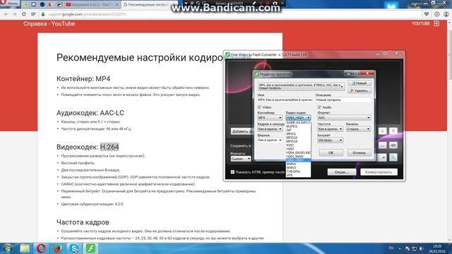Viewport: 452px width, 254px height.
Task: Select THEORA in codec list
Action: [x=298, y=171]
